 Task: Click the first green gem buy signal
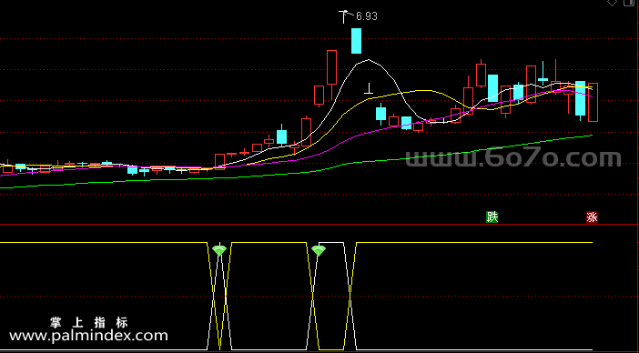click(219, 249)
